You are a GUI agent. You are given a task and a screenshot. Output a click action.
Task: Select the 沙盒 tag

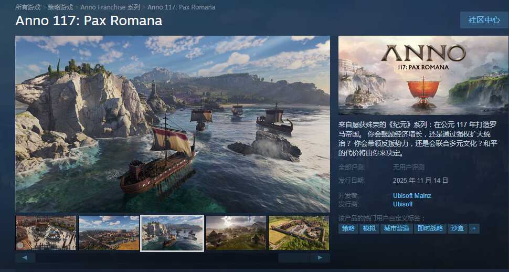tap(458, 228)
